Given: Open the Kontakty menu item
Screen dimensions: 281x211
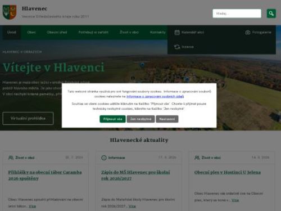Looking at the screenshot, I should pyautogui.click(x=158, y=32).
